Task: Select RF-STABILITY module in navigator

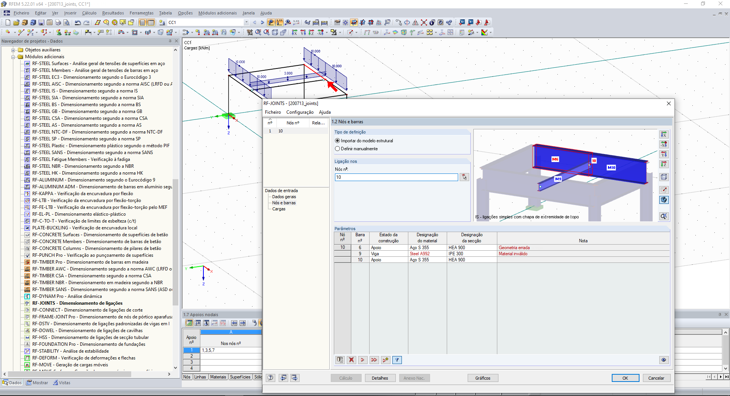Action: 70,351
